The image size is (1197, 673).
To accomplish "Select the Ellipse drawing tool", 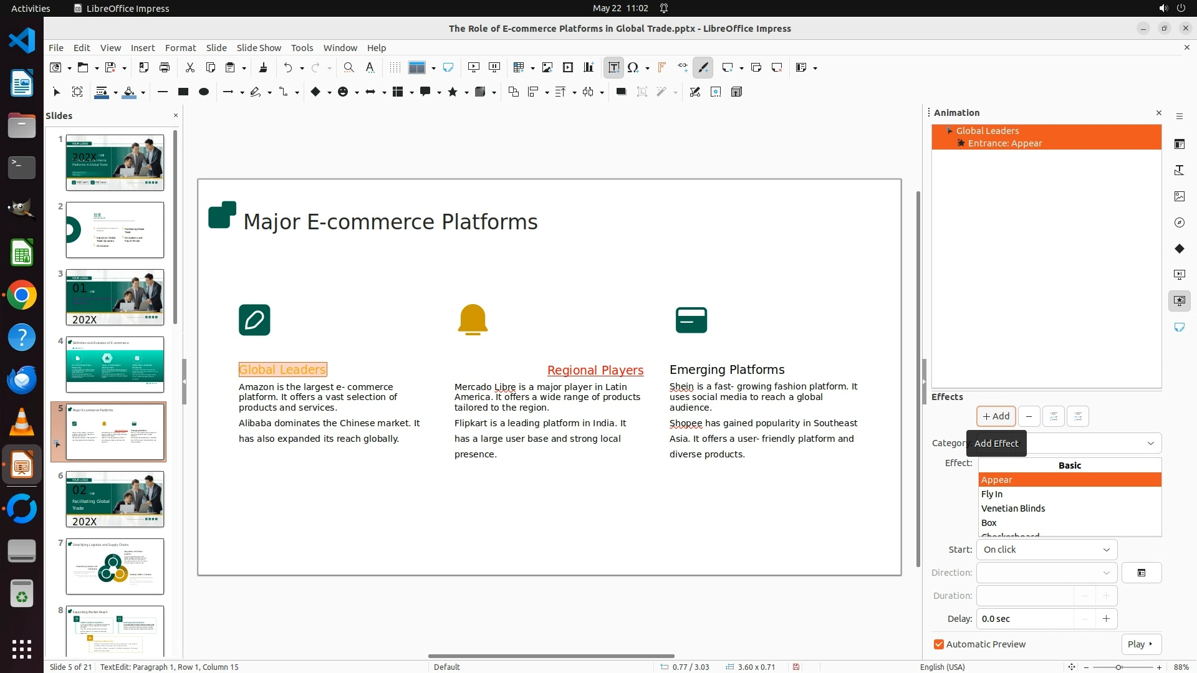I will click(203, 92).
